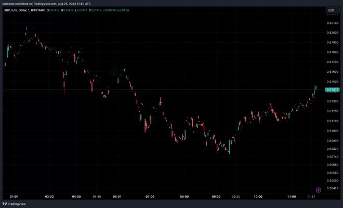Click the highlighted current price label 0.51418

332,90
